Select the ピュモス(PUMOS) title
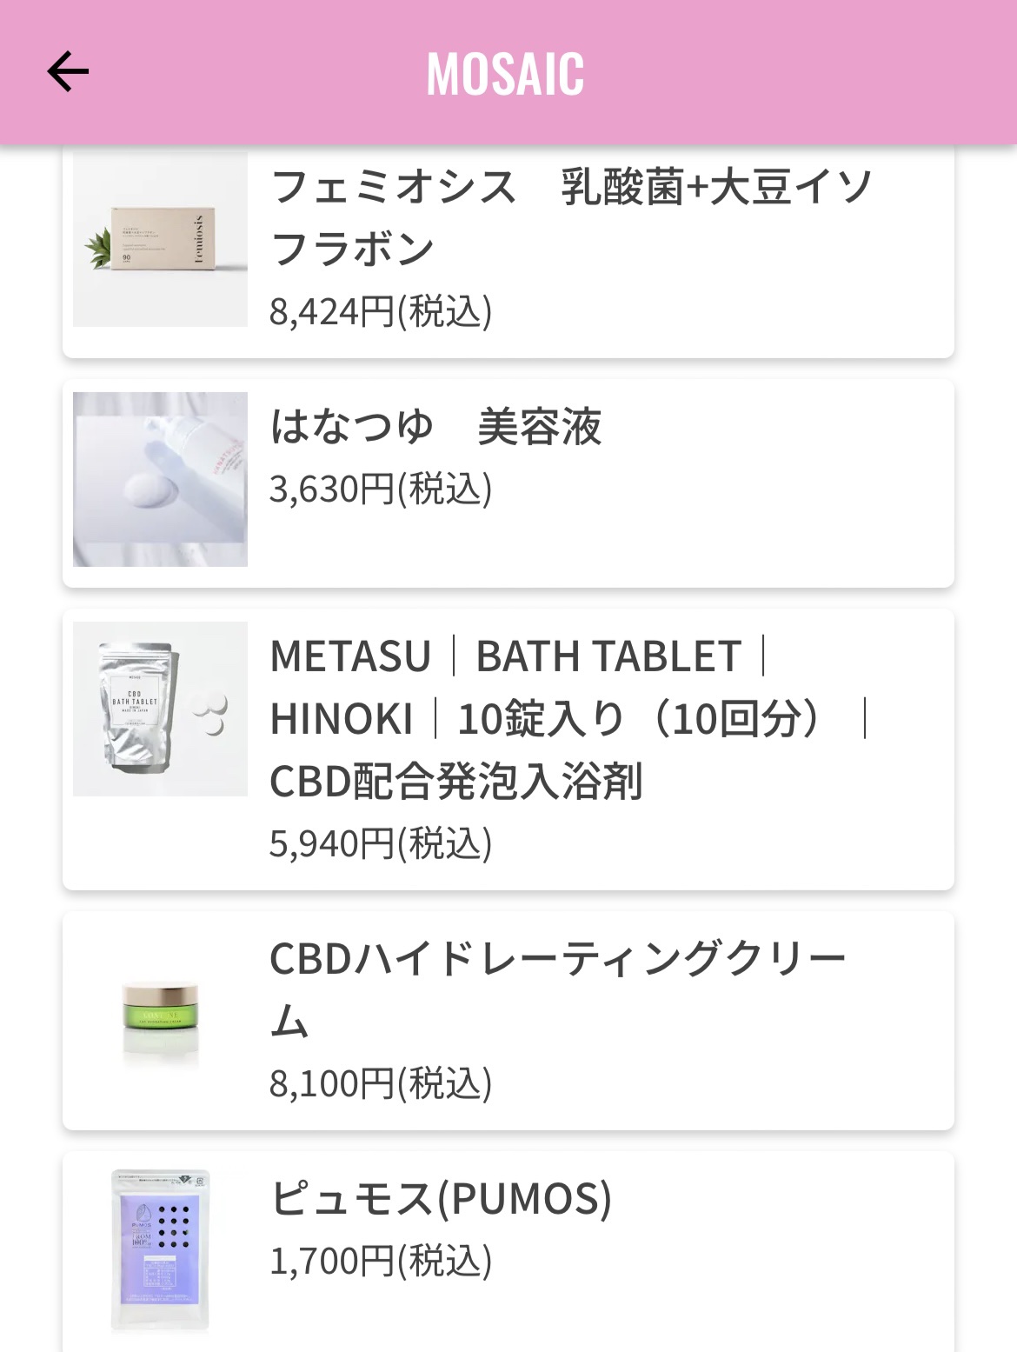The image size is (1017, 1352). coord(441,1198)
